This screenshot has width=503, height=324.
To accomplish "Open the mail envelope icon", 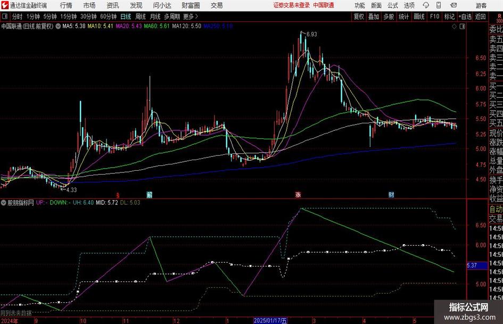I will point(453,5).
